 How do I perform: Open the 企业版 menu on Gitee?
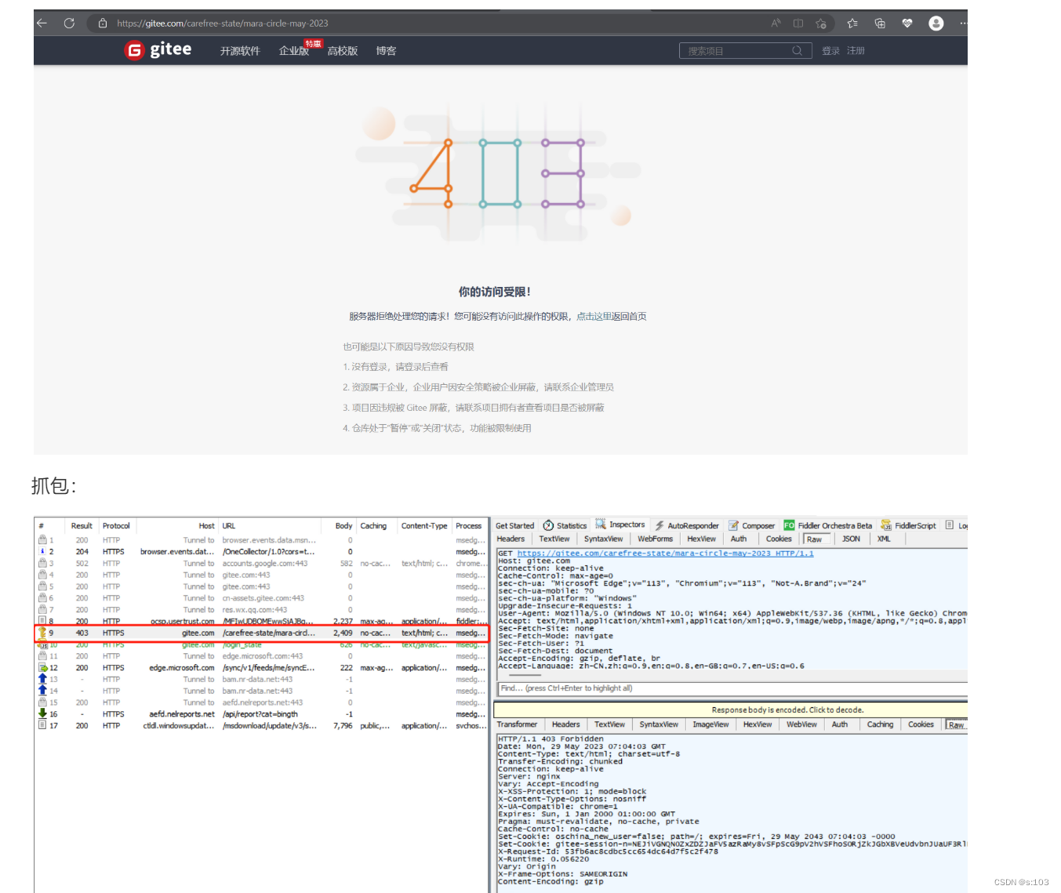pos(294,51)
